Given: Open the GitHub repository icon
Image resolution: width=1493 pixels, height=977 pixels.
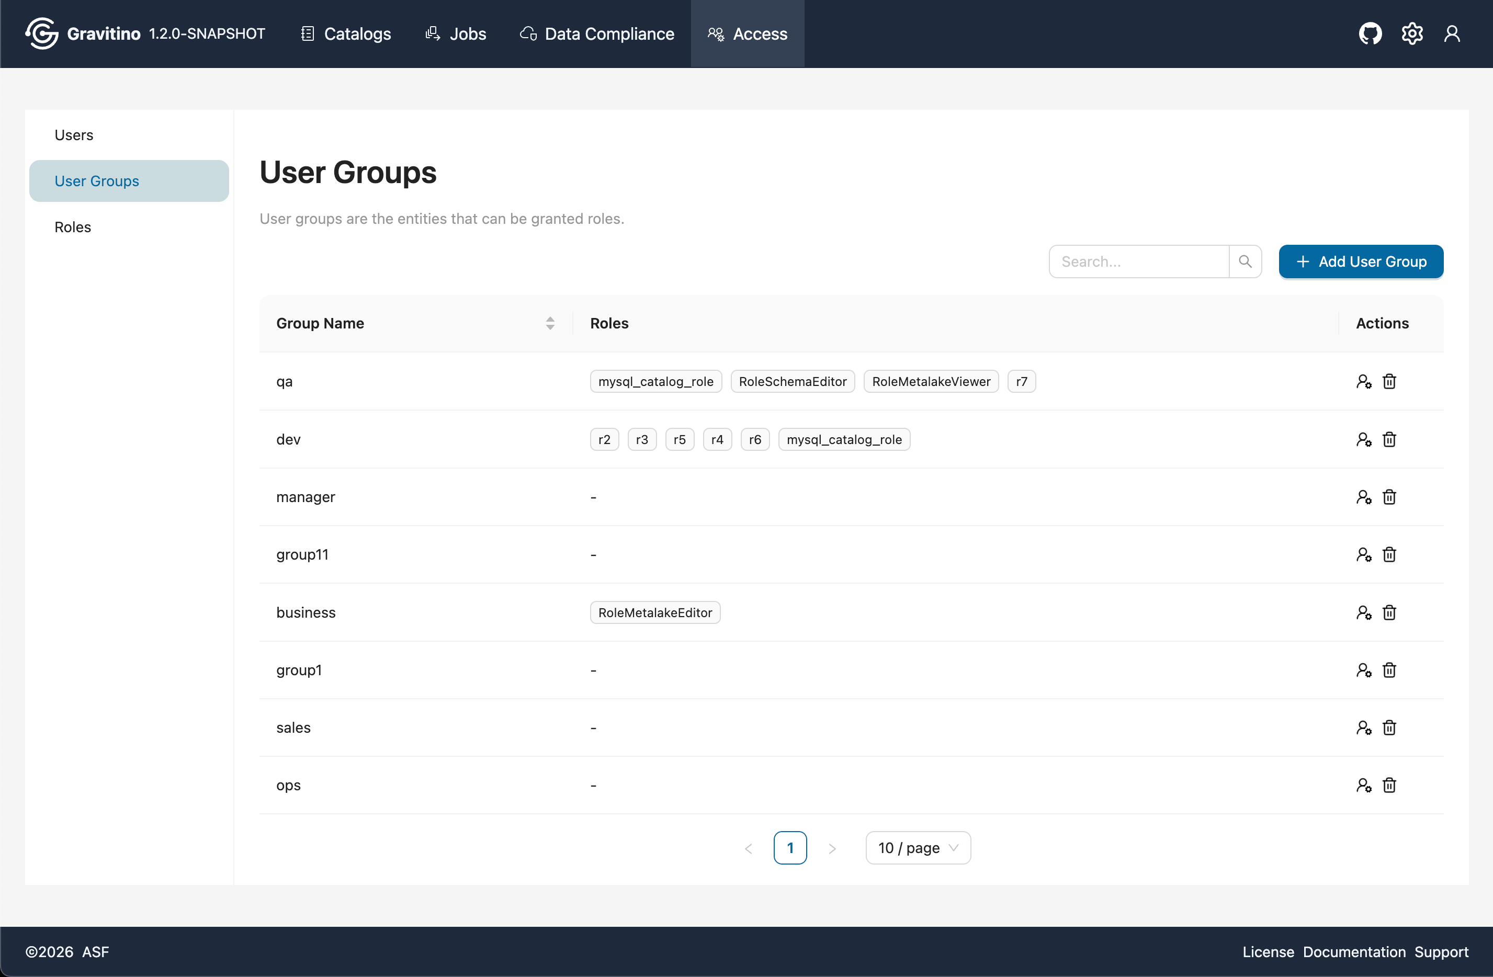Looking at the screenshot, I should [x=1370, y=33].
